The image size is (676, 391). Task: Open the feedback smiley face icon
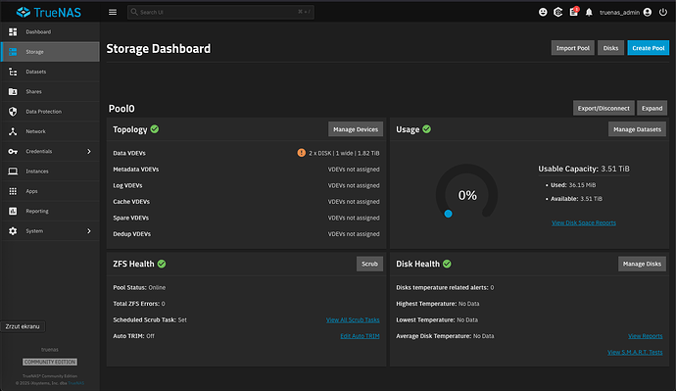tap(543, 12)
